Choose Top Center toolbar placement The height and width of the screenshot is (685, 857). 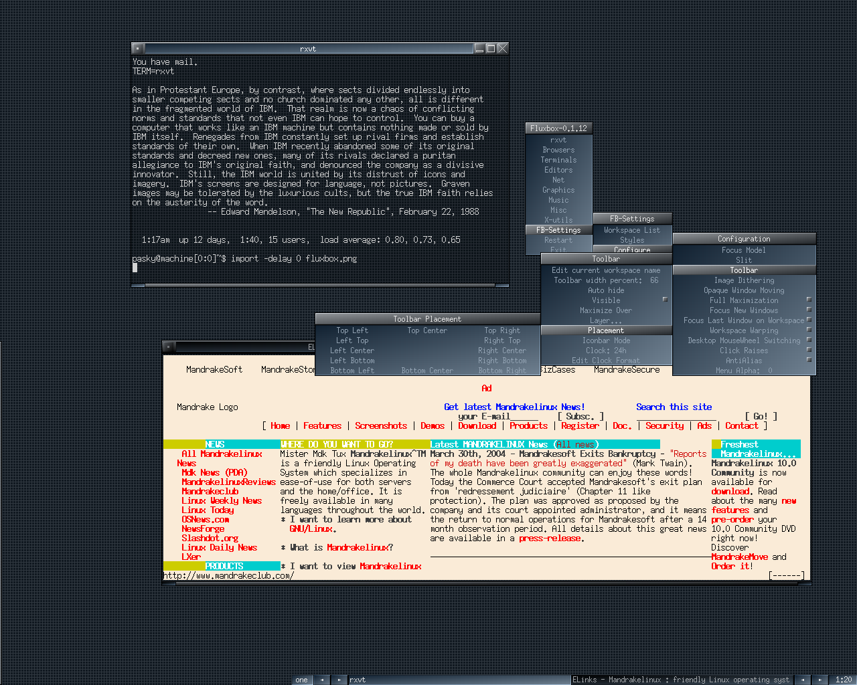pos(427,330)
